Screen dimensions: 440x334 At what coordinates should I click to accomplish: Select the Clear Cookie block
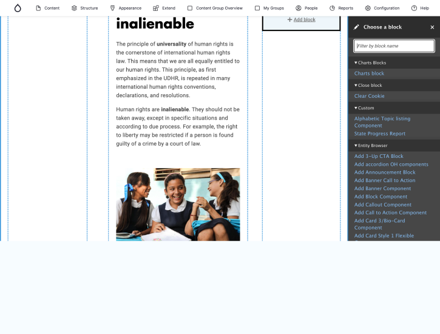369,96
